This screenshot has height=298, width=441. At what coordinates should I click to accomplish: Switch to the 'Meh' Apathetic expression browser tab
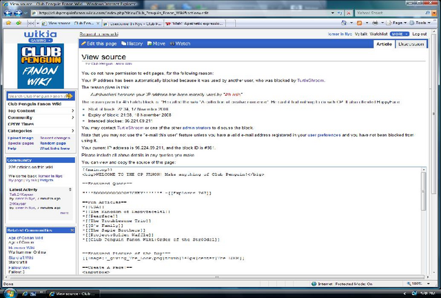(194, 23)
